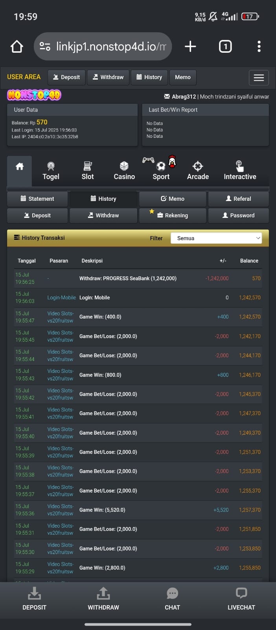Toggle the hamburger navigation menu

259,78
